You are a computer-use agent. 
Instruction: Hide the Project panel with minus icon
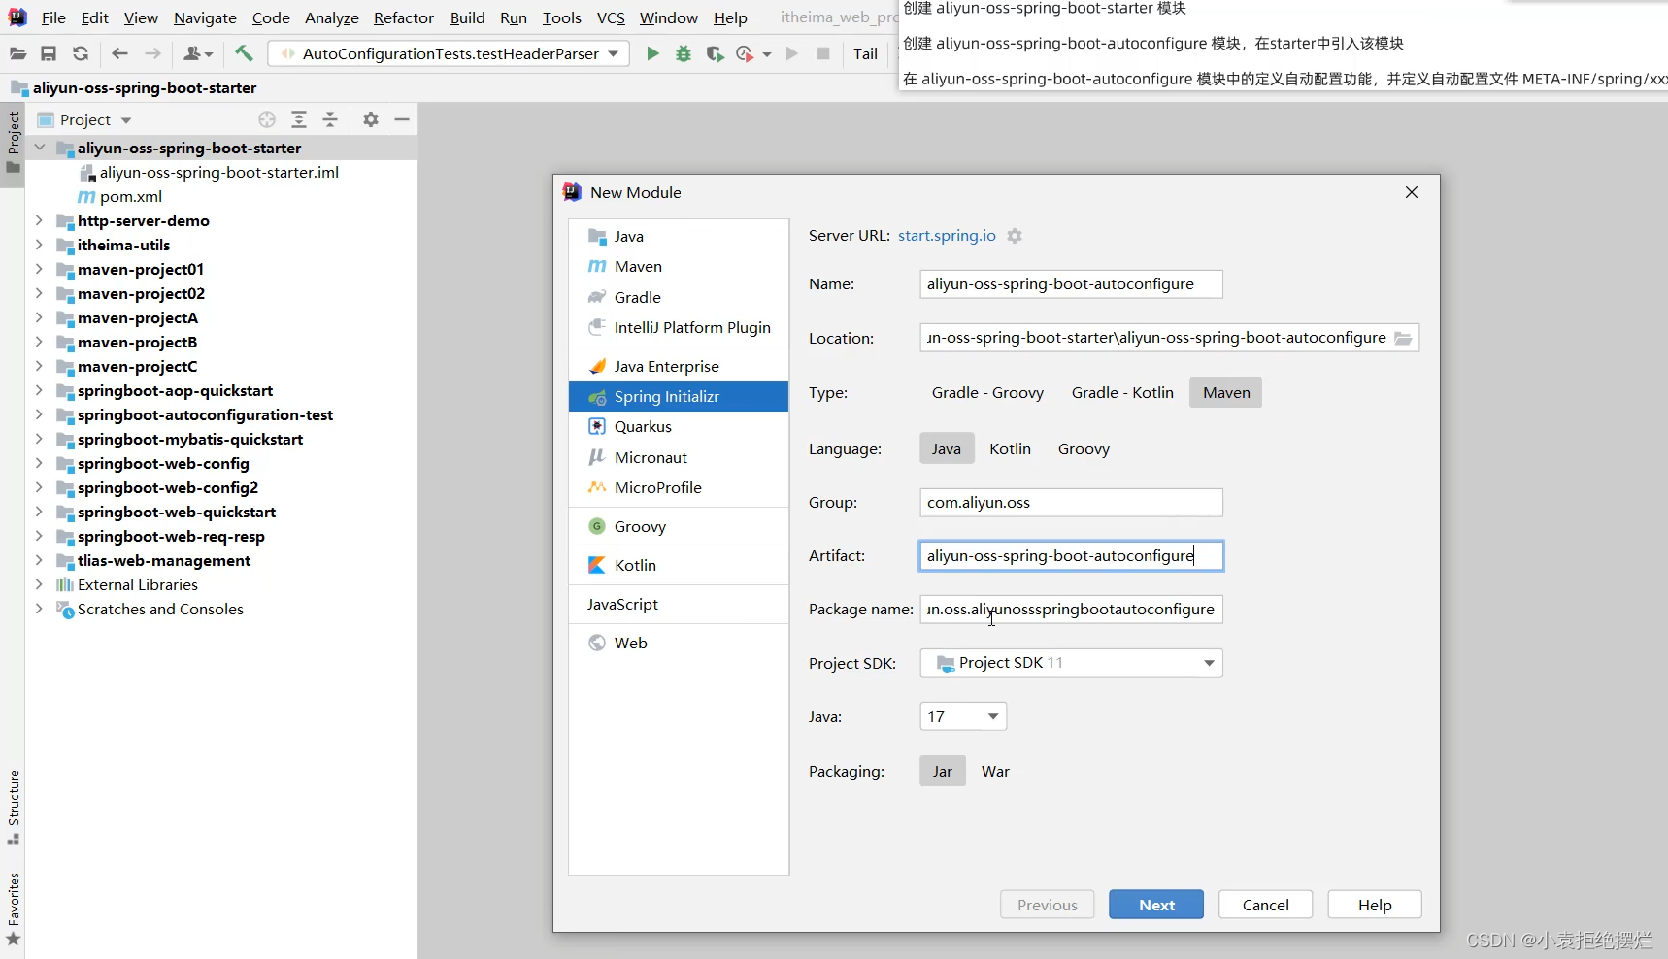coord(402,119)
